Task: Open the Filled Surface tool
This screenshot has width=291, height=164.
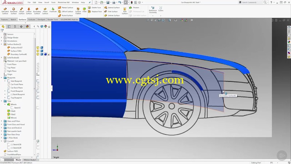Action: (x=45, y=11)
